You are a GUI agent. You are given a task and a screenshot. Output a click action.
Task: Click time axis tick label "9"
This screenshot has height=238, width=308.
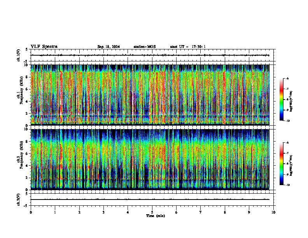(249, 212)
